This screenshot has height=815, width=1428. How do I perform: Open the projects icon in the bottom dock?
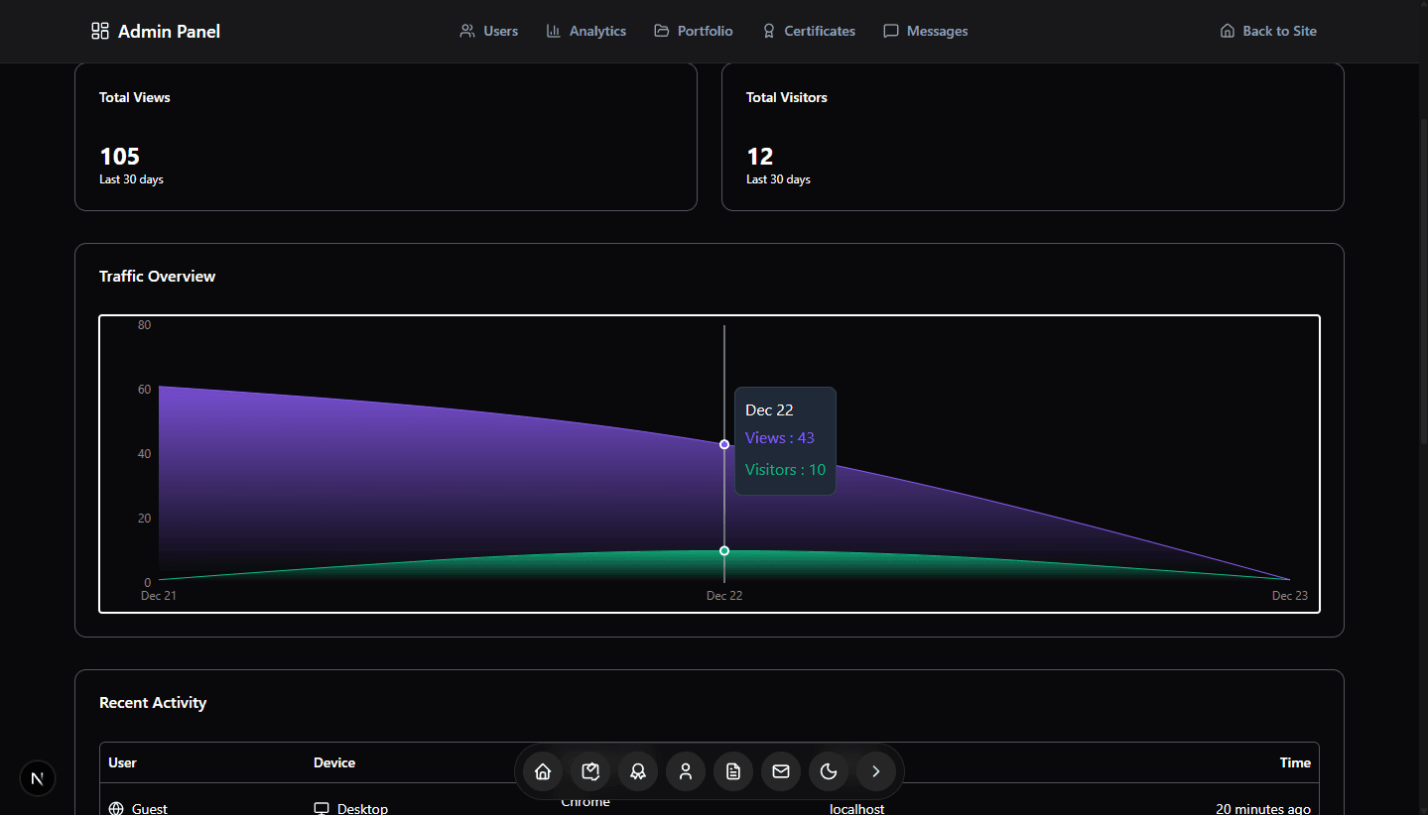point(590,771)
